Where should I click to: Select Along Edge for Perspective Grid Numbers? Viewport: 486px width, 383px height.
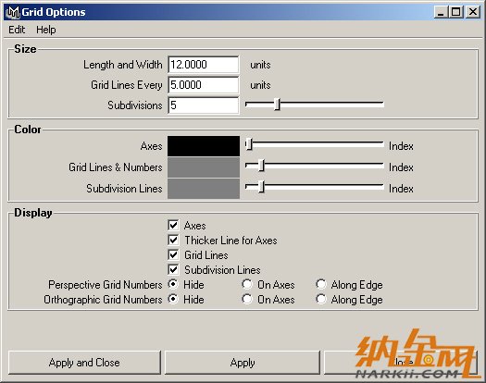coord(321,284)
